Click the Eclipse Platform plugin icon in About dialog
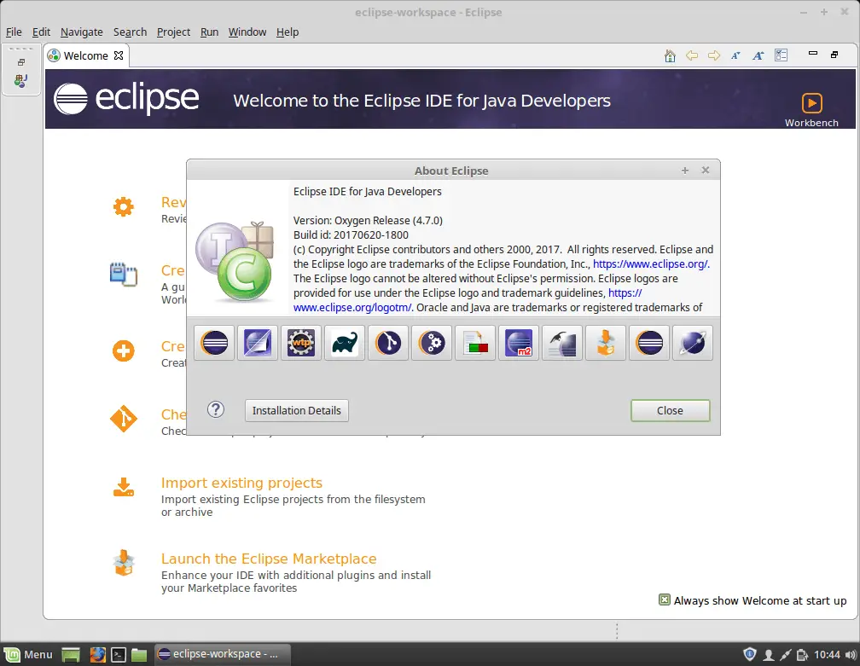The width and height of the screenshot is (860, 666). 214,343
